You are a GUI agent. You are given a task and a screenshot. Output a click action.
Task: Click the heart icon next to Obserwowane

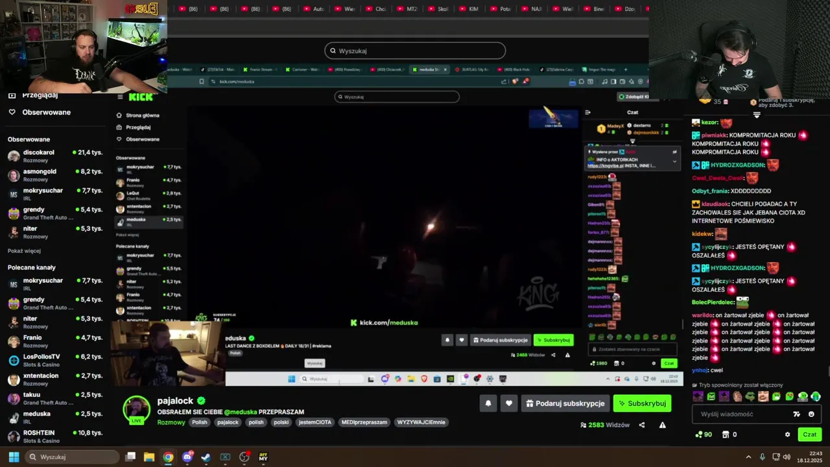12,112
